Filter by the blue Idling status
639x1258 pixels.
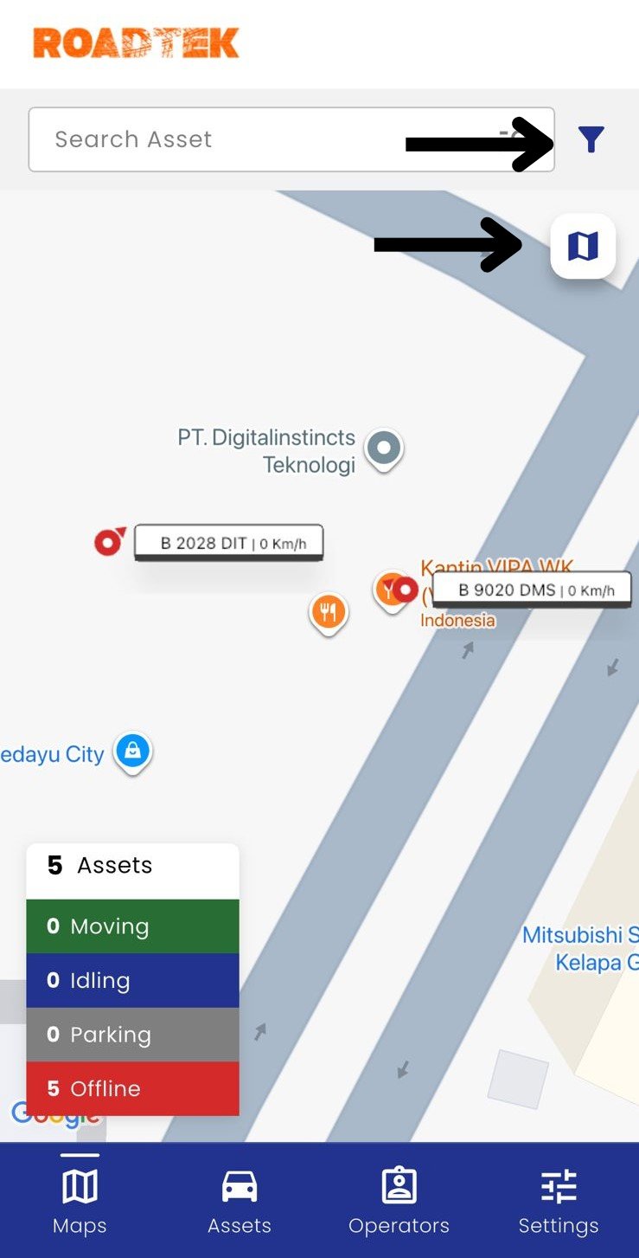point(132,981)
